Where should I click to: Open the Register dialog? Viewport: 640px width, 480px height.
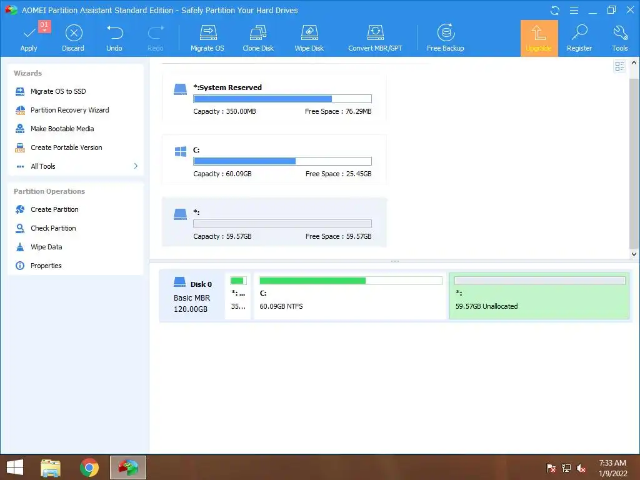pos(579,38)
